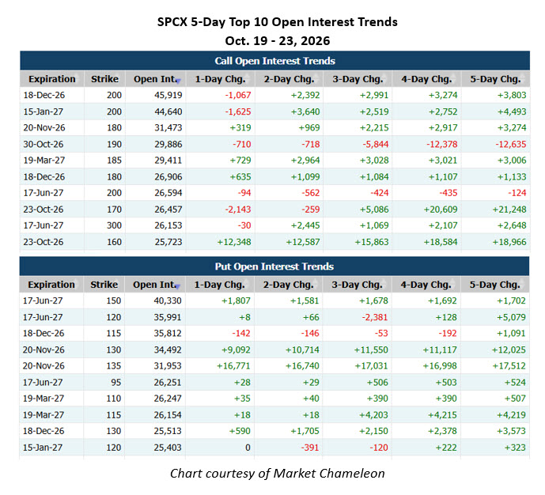
Task: Click call open interest value 45,919
Action: pos(168,95)
